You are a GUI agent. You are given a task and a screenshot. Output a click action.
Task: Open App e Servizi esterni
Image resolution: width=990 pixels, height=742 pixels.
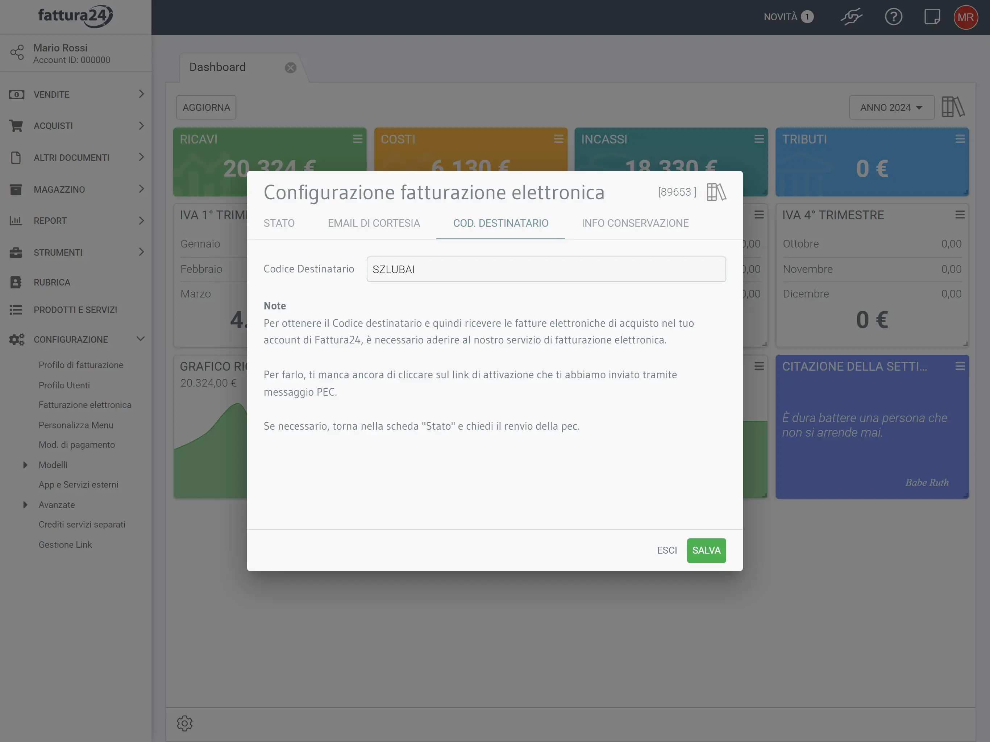click(79, 485)
